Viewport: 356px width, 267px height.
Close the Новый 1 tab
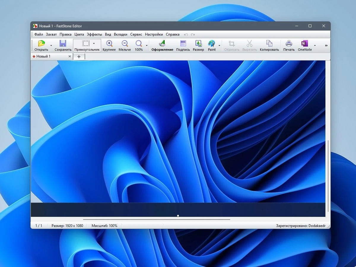(70, 56)
